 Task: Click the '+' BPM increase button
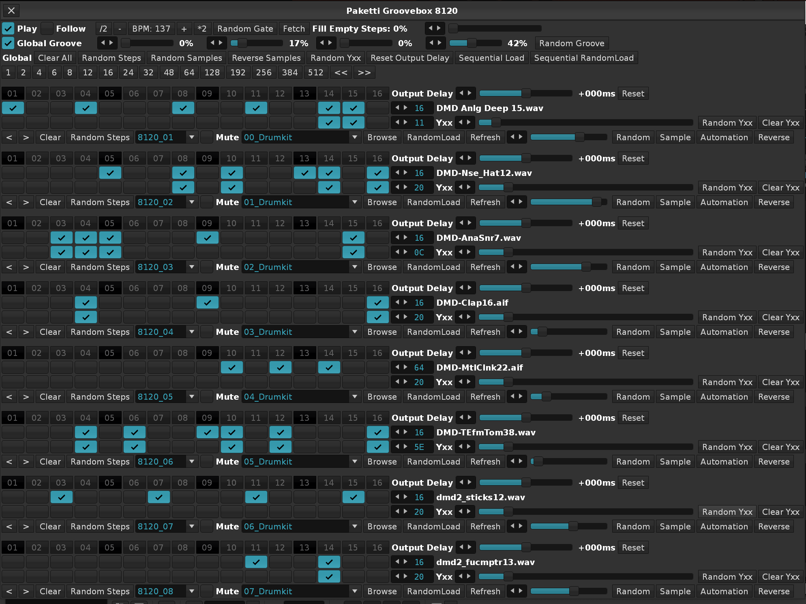[x=184, y=29]
